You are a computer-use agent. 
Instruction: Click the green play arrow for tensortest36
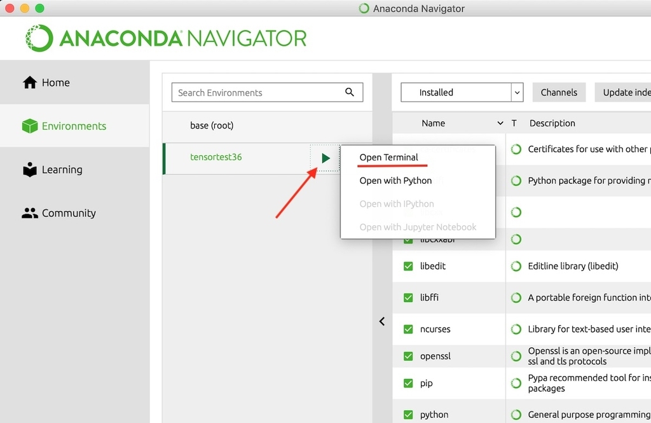pos(325,158)
